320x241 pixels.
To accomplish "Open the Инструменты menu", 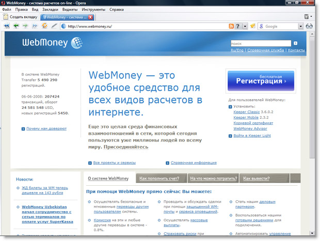I will (93, 9).
